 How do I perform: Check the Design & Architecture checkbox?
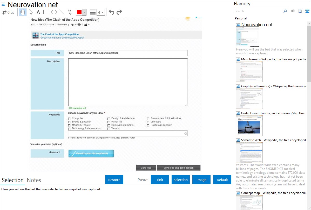click(x=109, y=119)
